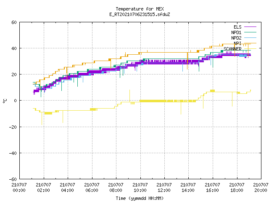Click the NPI legend label
This screenshot has height=202, width=269.
coord(237,43)
